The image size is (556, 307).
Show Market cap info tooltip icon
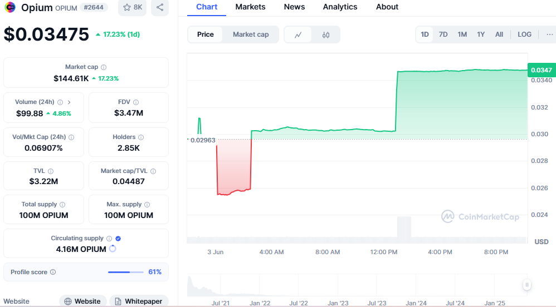pos(104,67)
